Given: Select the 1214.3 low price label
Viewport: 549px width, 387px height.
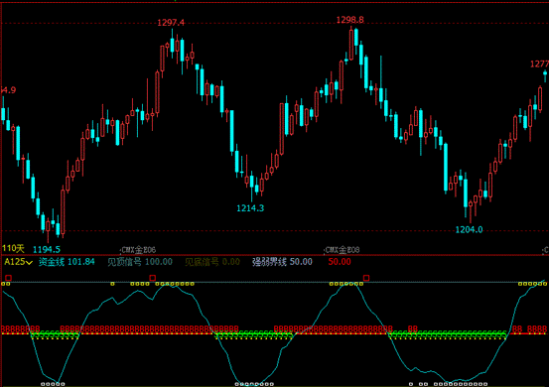Looking at the screenshot, I should click(250, 208).
